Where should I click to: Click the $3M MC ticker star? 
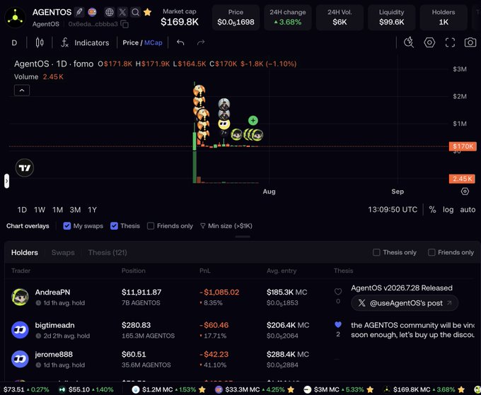pos(370,389)
